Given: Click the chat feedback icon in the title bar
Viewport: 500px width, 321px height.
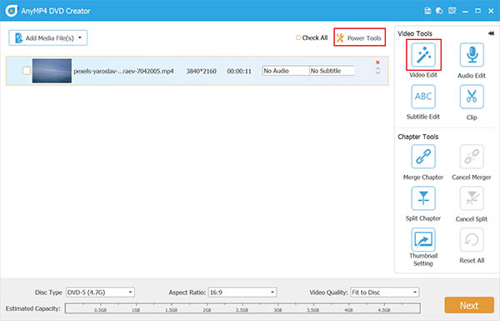Looking at the screenshot, I should pyautogui.click(x=439, y=11).
